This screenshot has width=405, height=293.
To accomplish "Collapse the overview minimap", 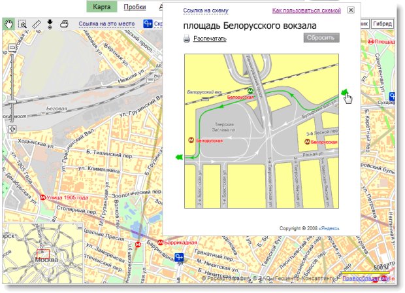I will [80, 228].
